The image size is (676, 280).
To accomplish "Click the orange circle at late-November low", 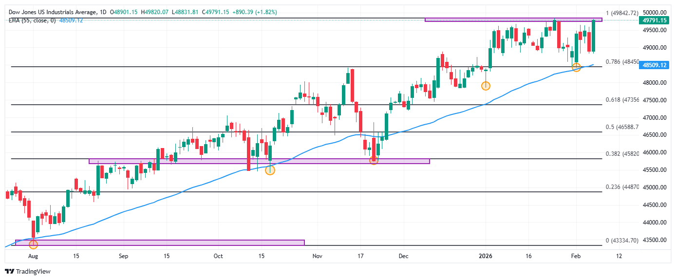I will click(x=374, y=160).
